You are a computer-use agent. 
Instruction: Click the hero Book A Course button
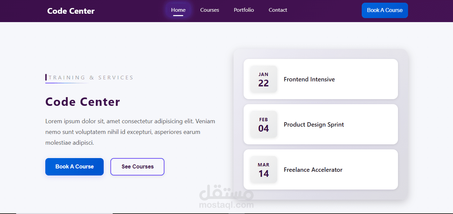point(74,166)
